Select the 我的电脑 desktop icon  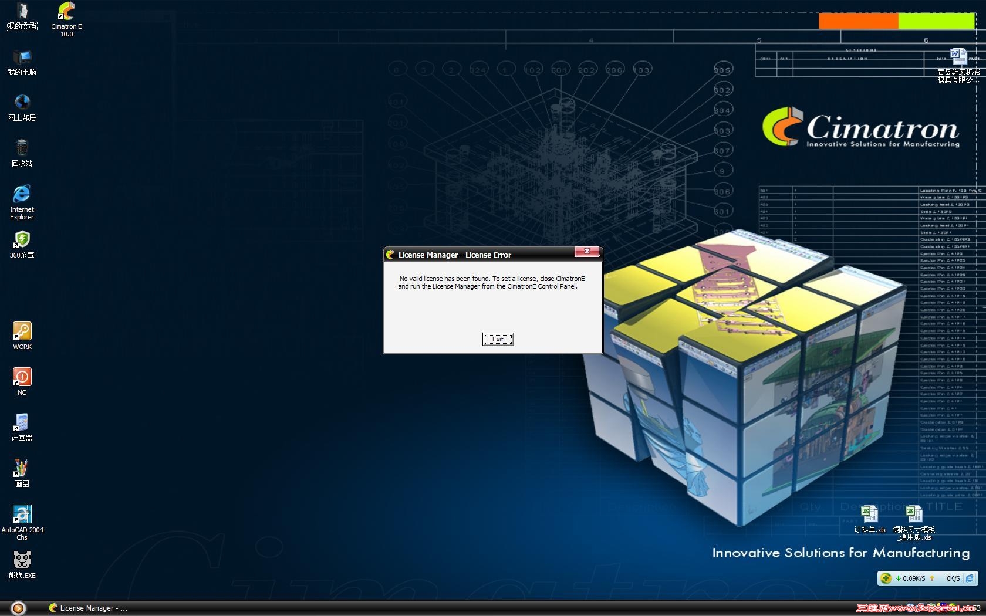22,62
